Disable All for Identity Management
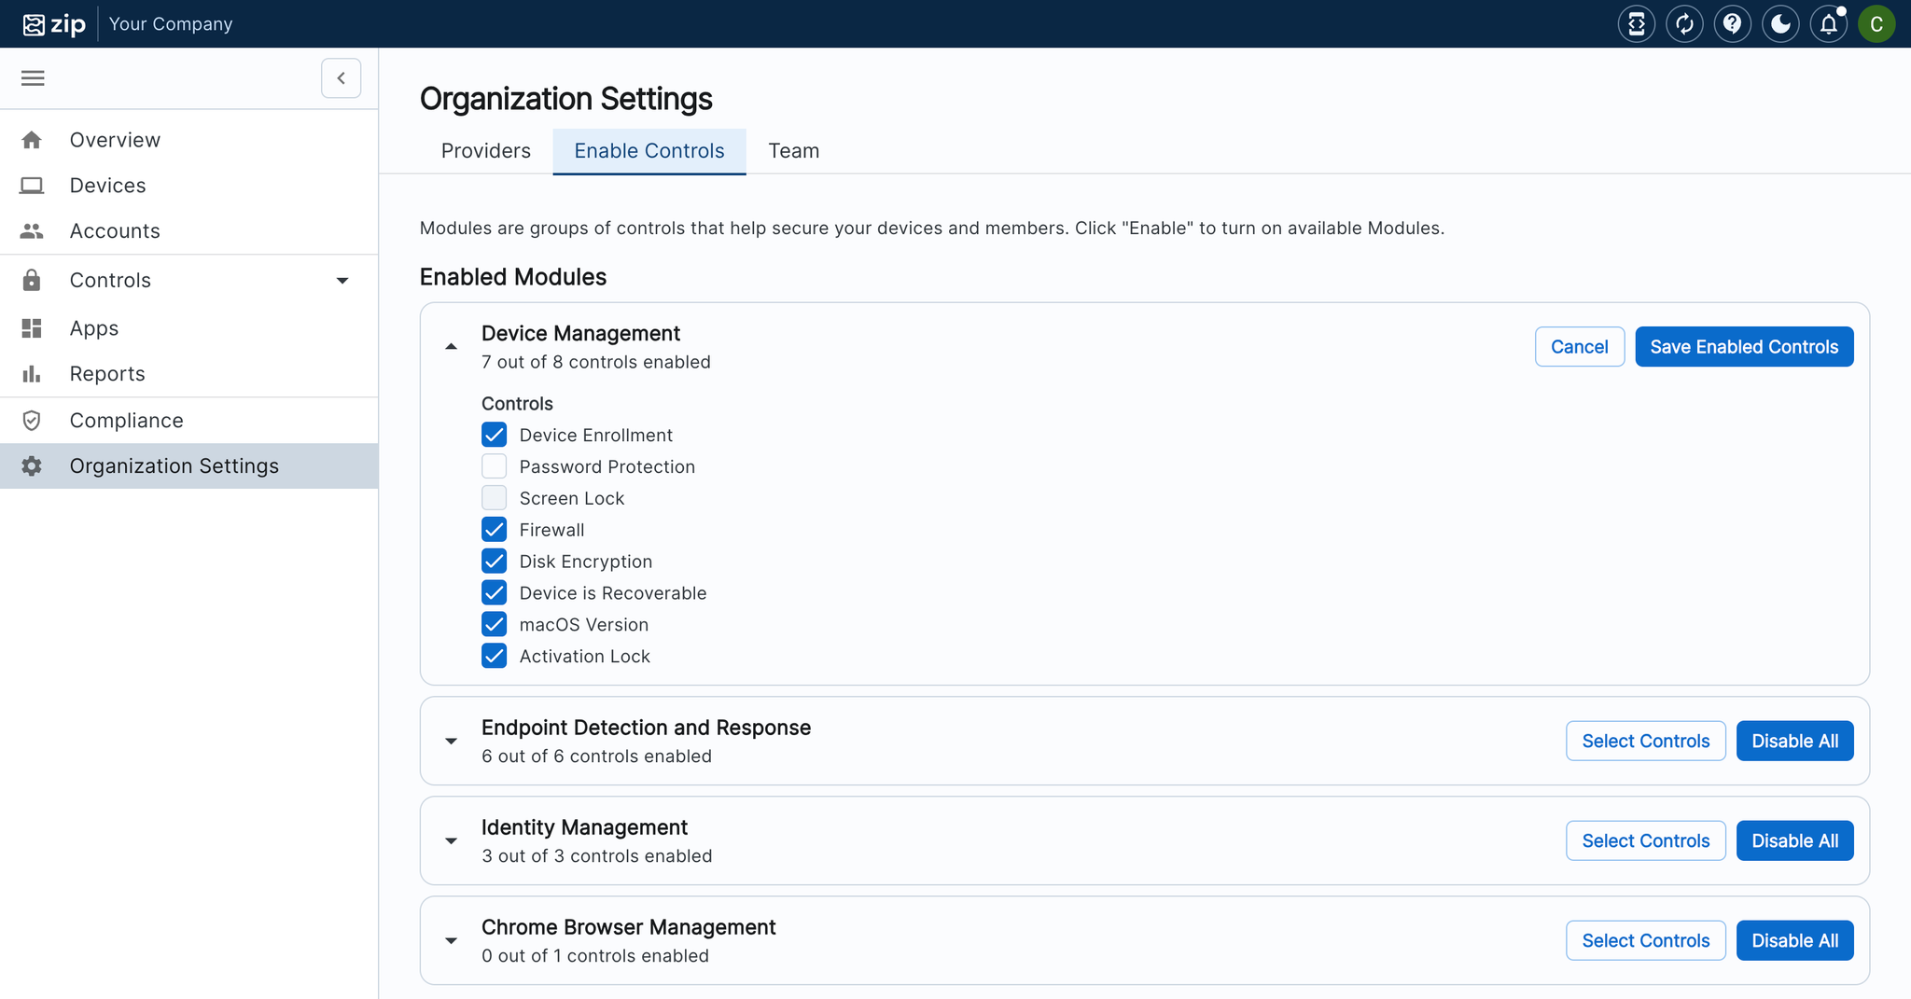 click(x=1793, y=840)
